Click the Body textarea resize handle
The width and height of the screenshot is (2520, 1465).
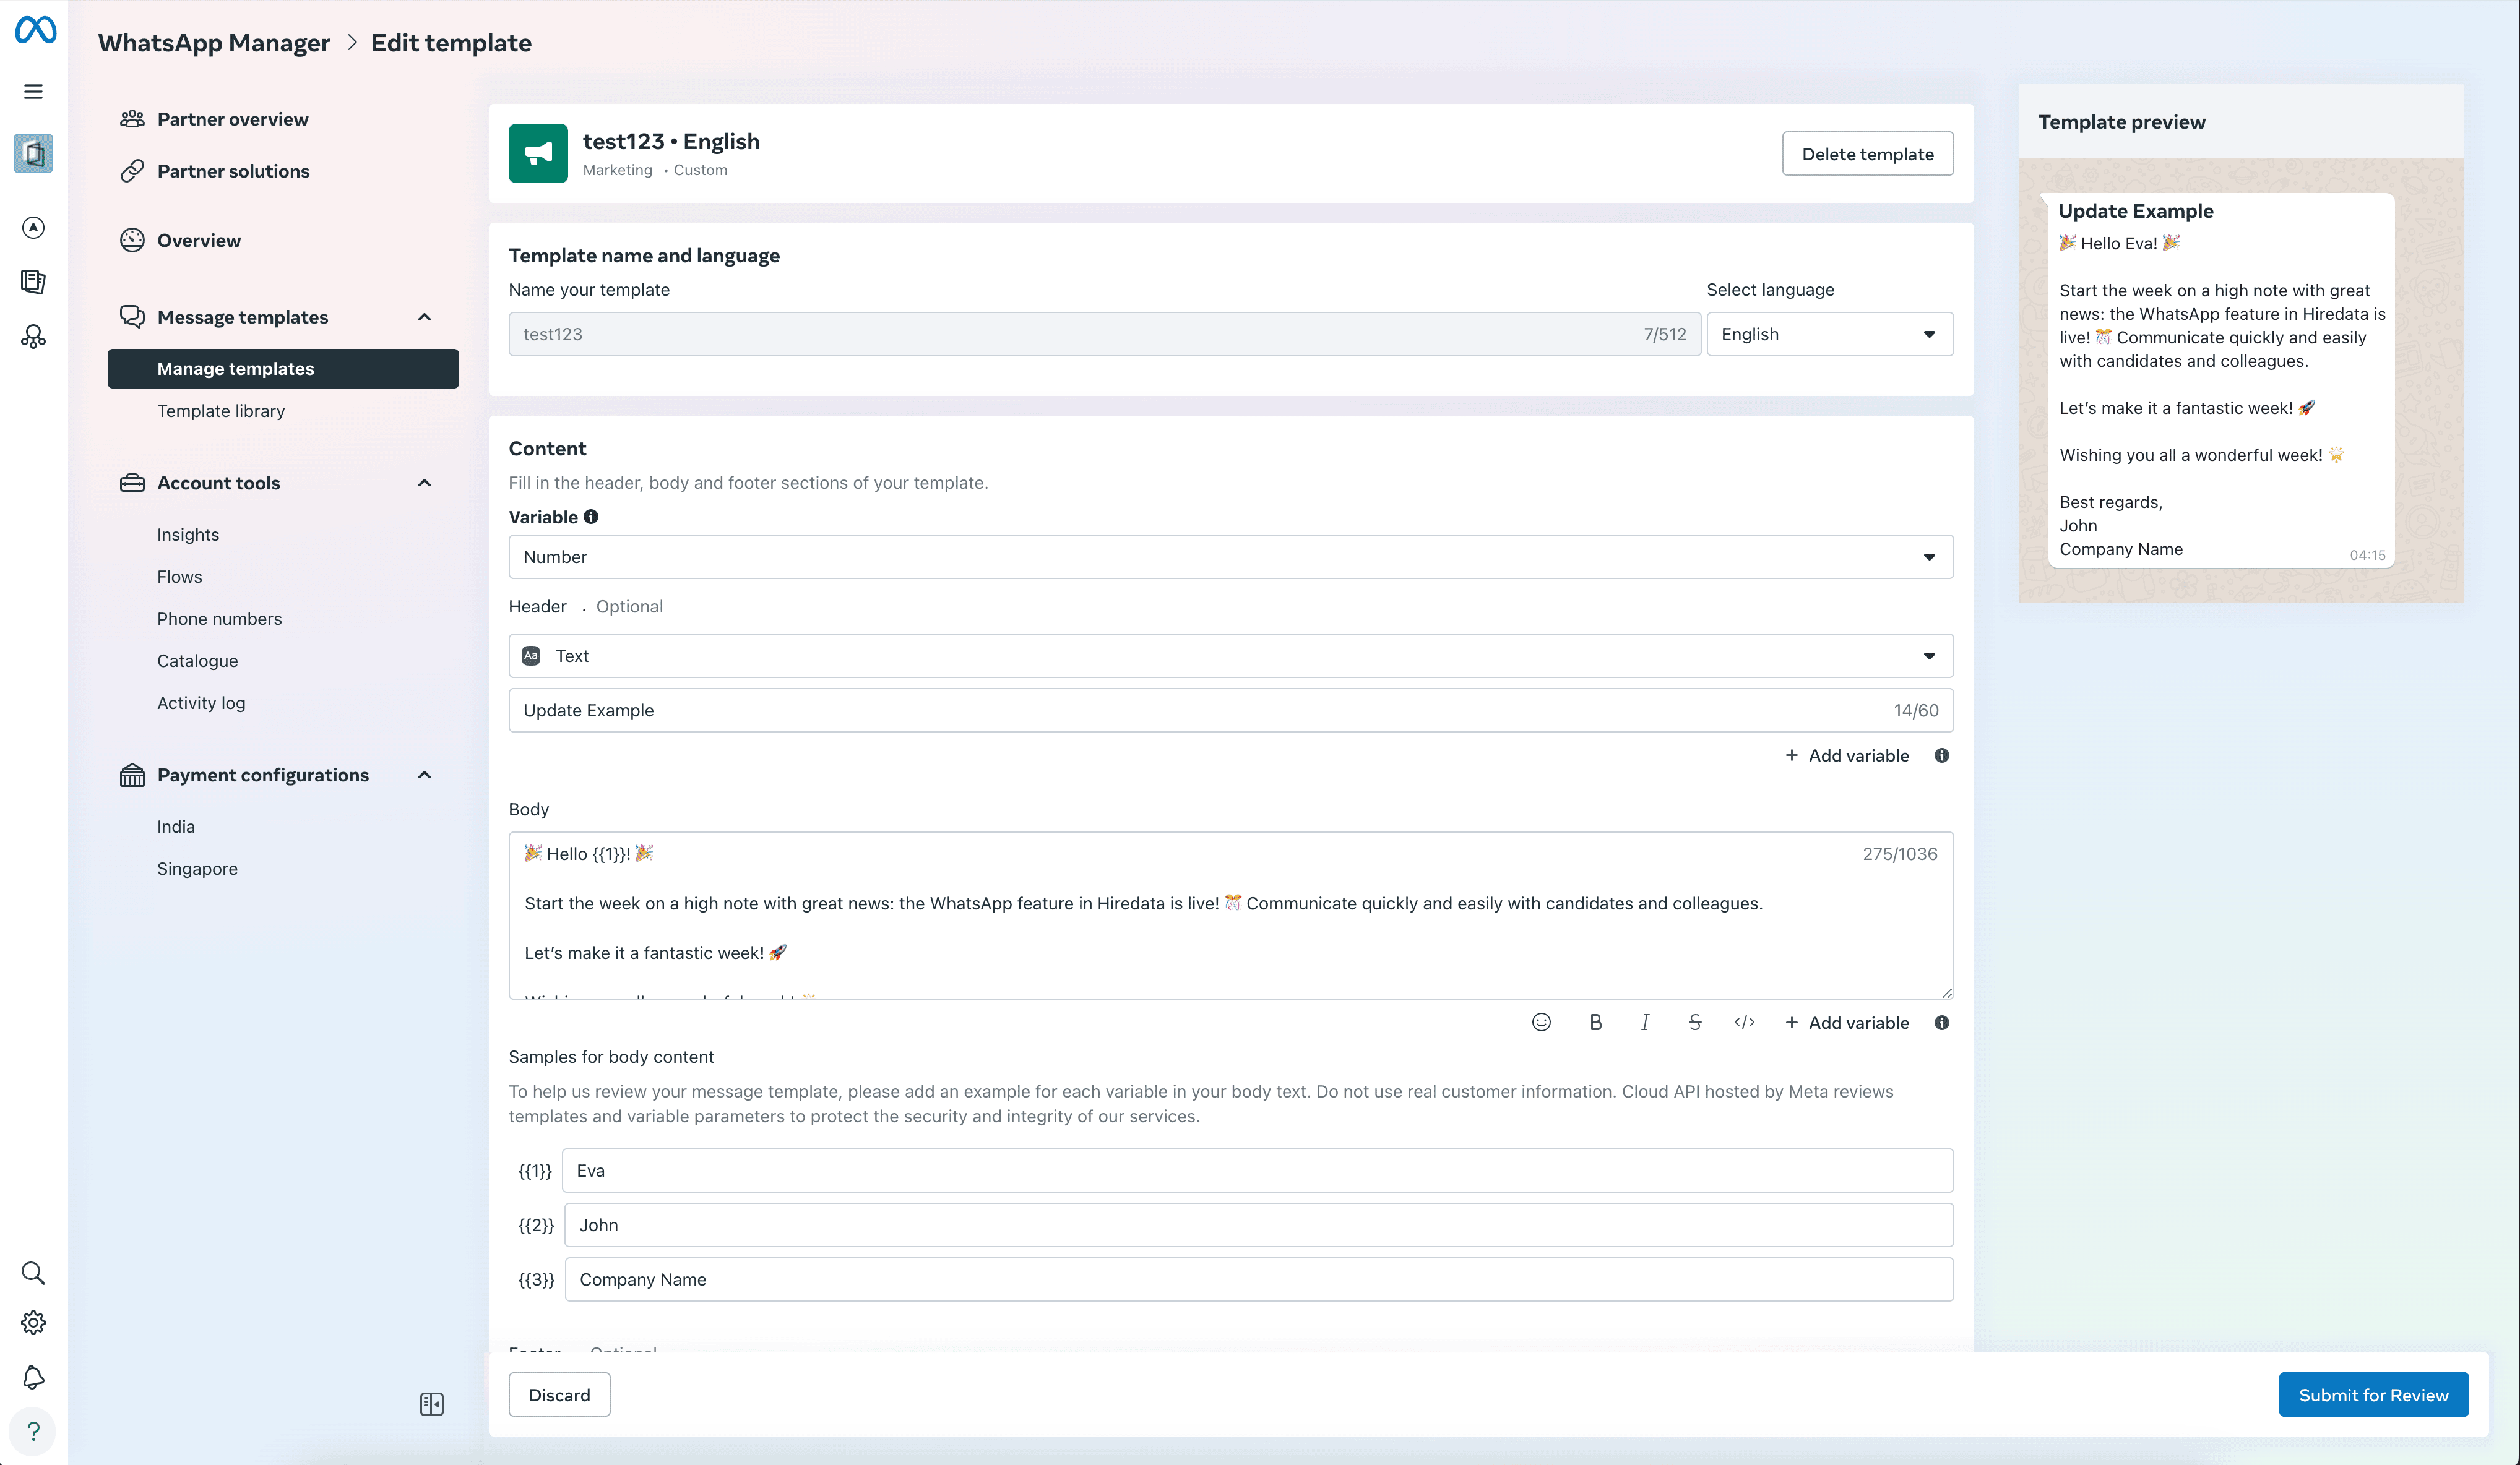[x=1946, y=992]
